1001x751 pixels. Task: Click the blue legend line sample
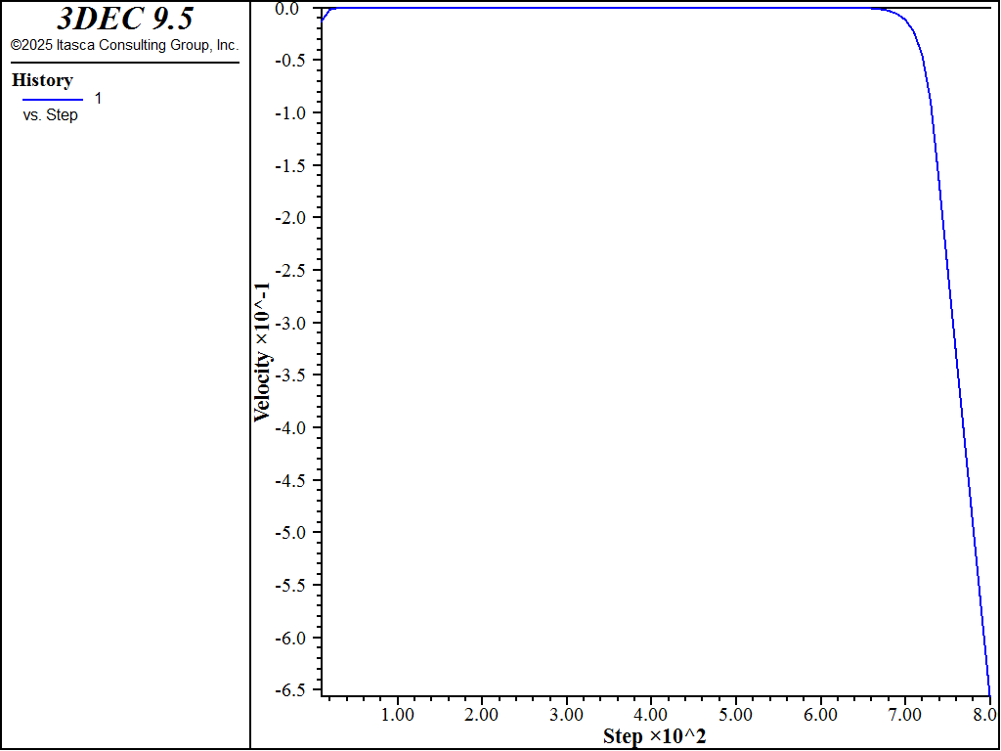click(x=53, y=100)
